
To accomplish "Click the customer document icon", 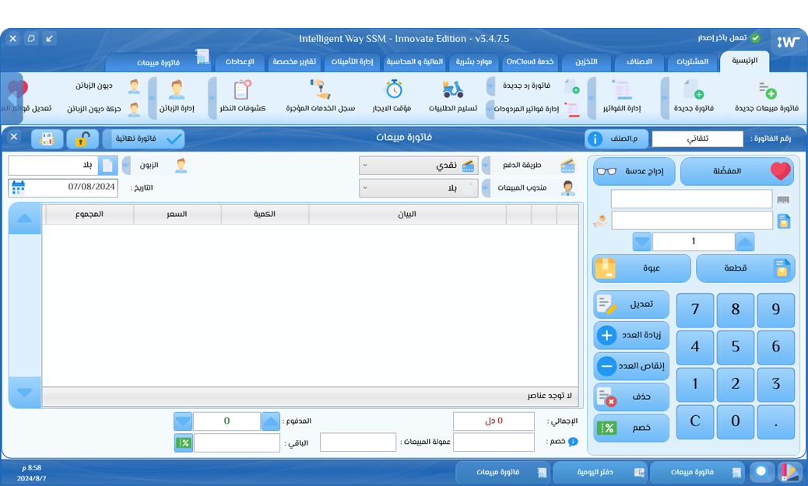I will (107, 166).
